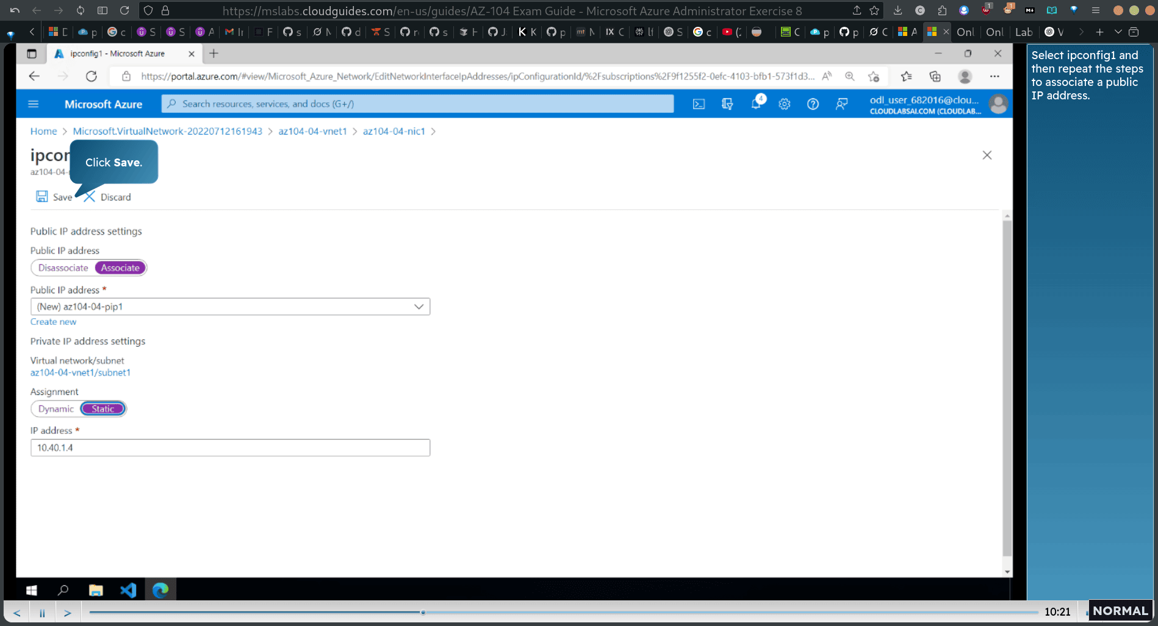Open the Azure feedback icon
1158x626 pixels.
(841, 104)
